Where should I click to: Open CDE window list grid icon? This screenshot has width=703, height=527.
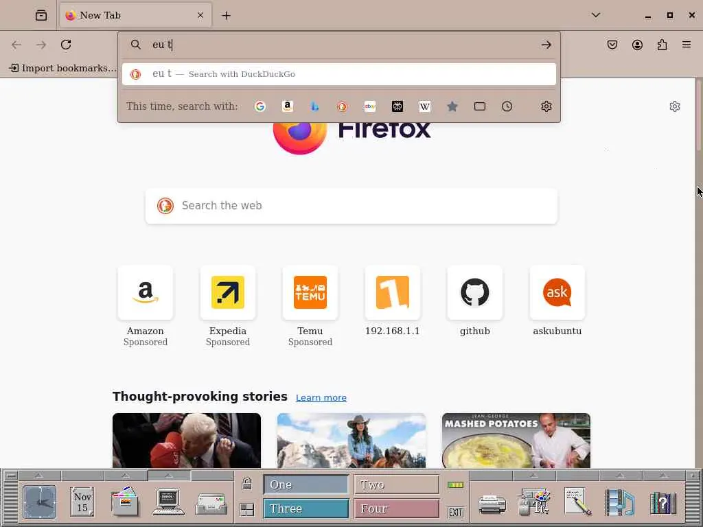coord(246,509)
